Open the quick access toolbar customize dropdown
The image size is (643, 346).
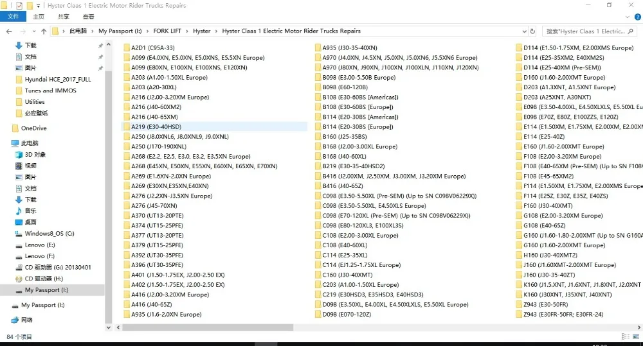(x=38, y=6)
